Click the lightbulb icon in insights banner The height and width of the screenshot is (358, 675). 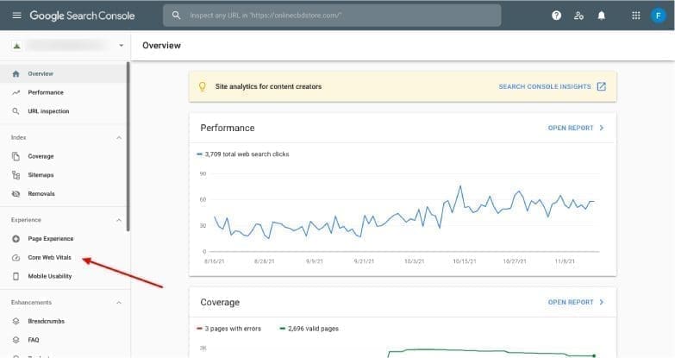click(203, 86)
